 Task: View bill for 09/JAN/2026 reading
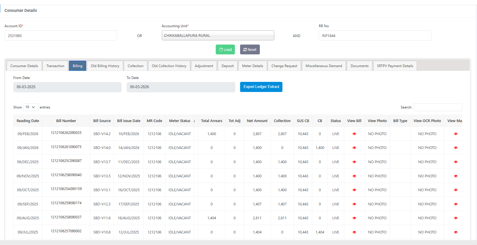point(354,148)
